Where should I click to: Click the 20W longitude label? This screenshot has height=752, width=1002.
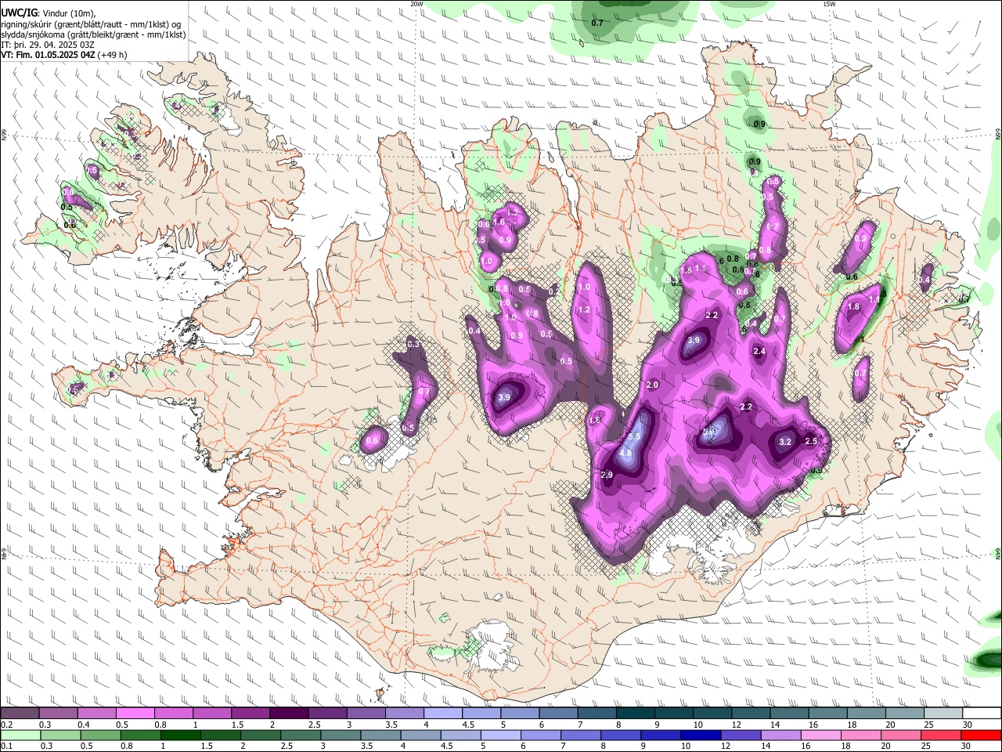[x=416, y=4]
